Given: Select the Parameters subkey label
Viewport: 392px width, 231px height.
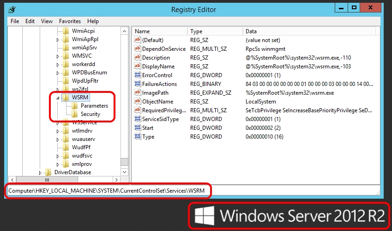Looking at the screenshot, I should [94, 106].
